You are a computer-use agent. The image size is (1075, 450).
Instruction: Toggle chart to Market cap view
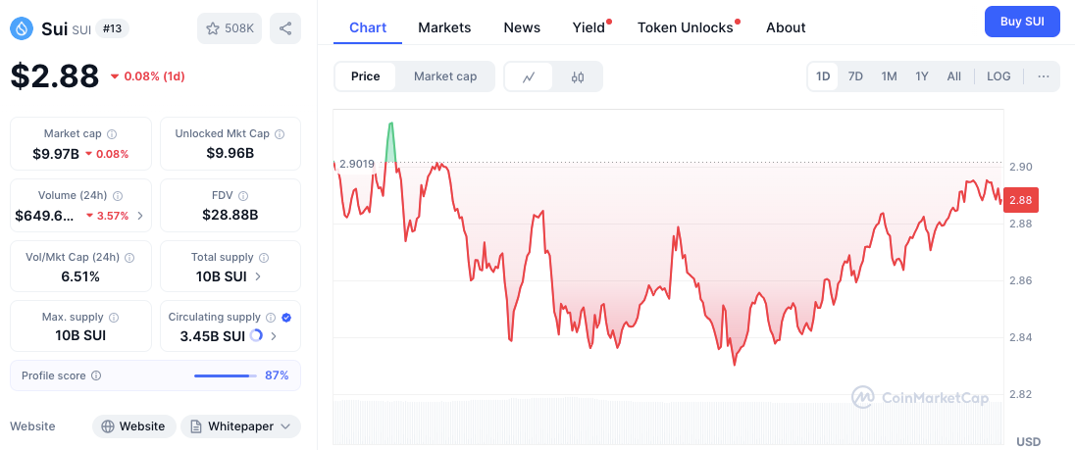[x=445, y=76]
